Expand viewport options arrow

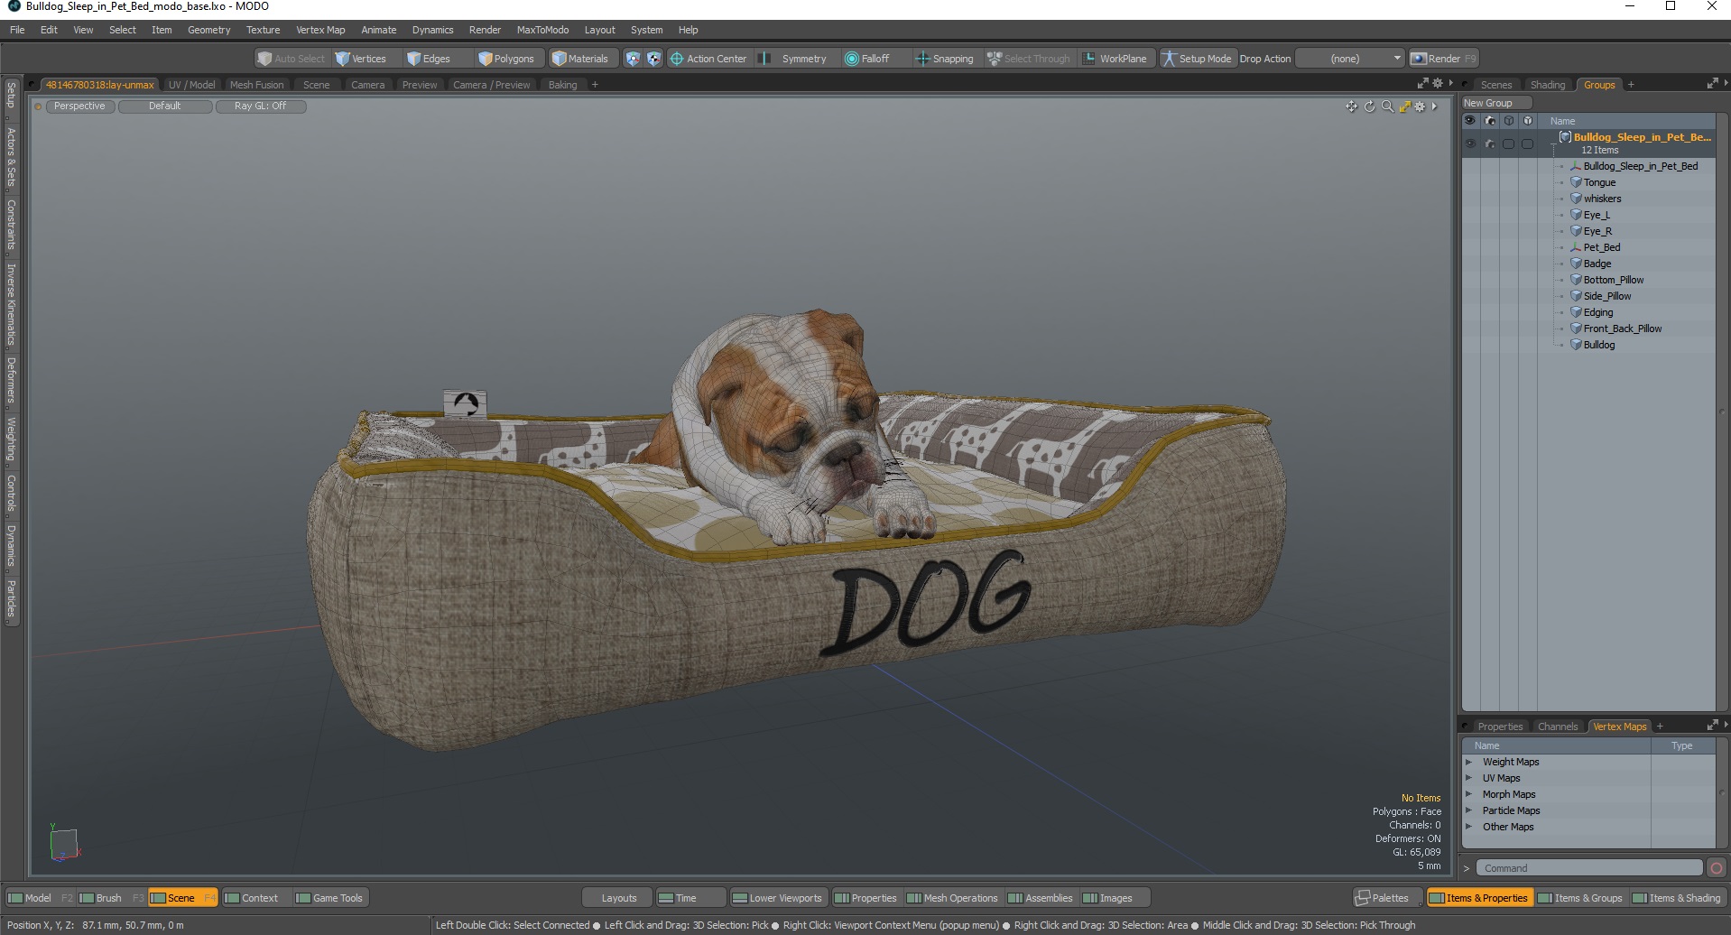coord(1434,106)
